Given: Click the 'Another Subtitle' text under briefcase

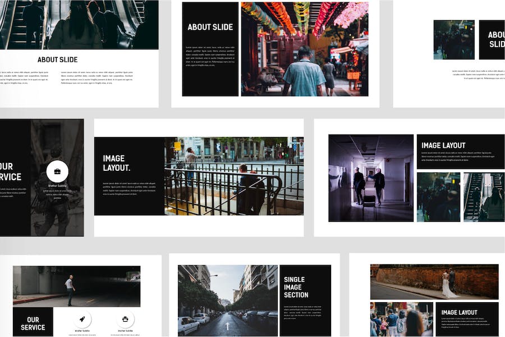Looking at the screenshot, I should coord(57,186).
